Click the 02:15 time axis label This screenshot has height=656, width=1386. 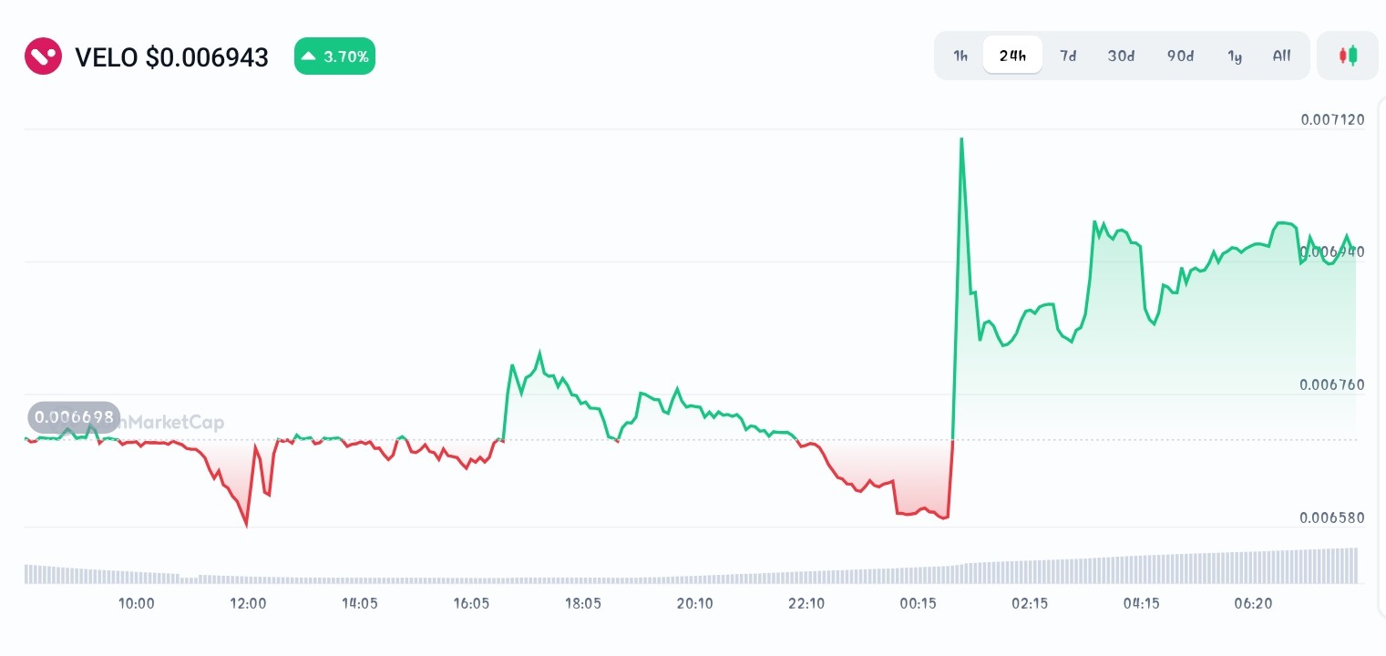click(x=1030, y=603)
